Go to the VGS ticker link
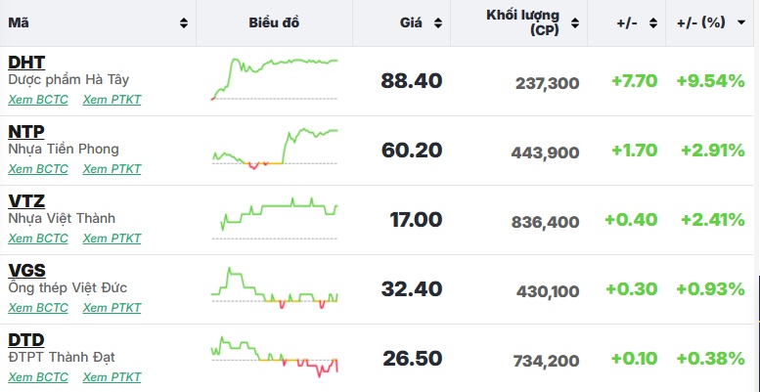The image size is (760, 392). coord(26,270)
